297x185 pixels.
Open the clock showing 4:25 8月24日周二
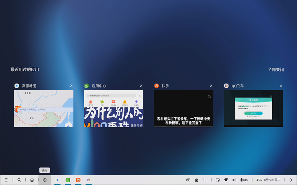pyautogui.click(x=268, y=180)
